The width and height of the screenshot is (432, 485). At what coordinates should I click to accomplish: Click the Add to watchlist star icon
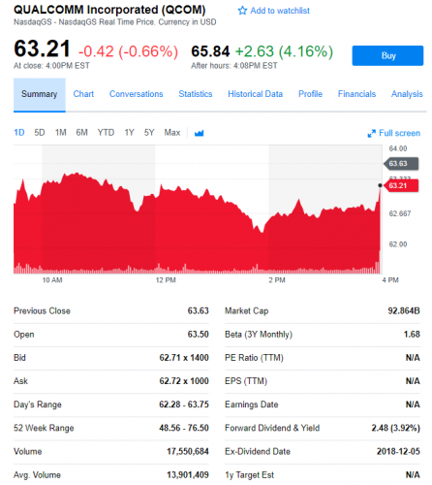(242, 11)
